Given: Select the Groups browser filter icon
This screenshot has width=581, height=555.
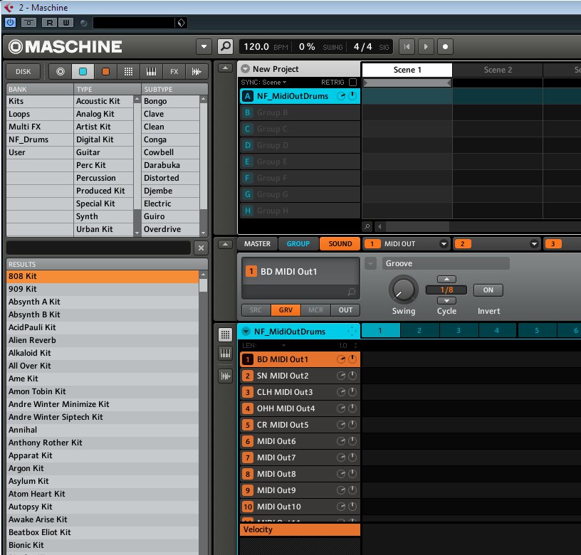Looking at the screenshot, I should tap(83, 71).
